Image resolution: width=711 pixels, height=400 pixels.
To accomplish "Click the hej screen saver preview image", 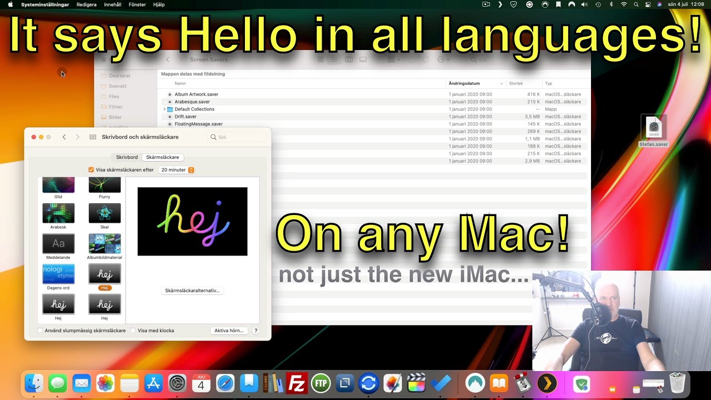I will tap(192, 221).
